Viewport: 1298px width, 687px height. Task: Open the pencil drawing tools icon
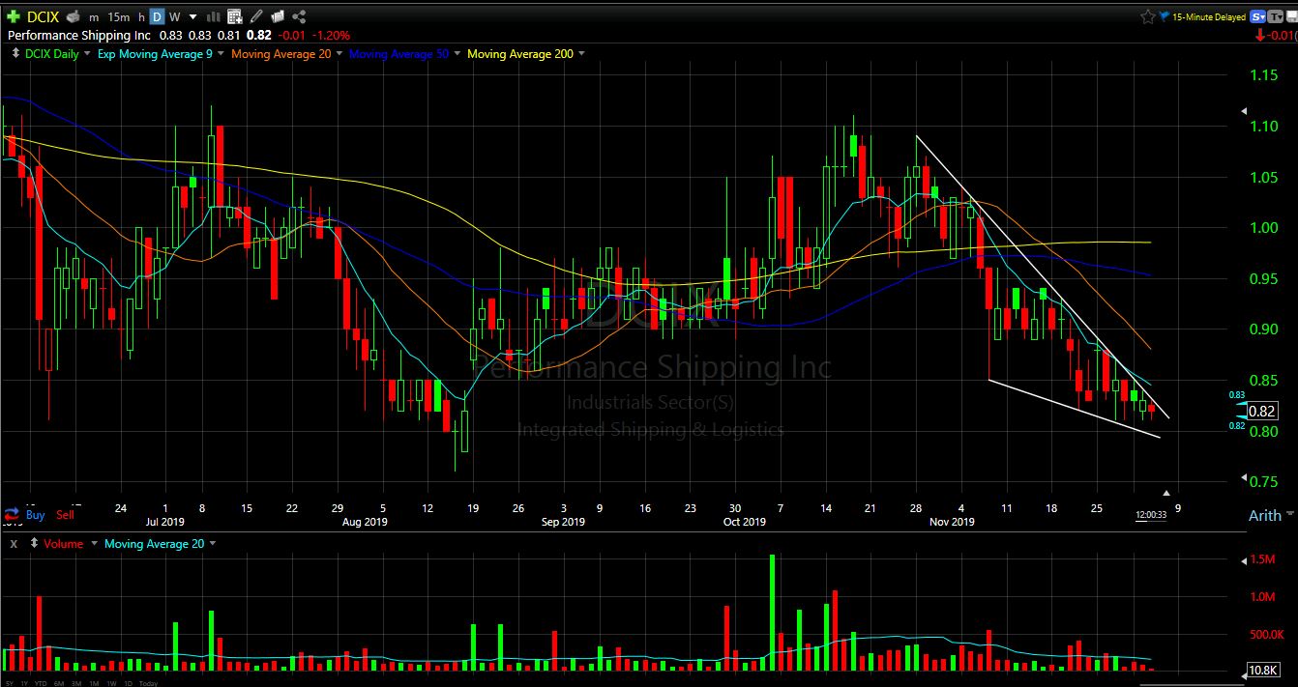pyautogui.click(x=255, y=16)
